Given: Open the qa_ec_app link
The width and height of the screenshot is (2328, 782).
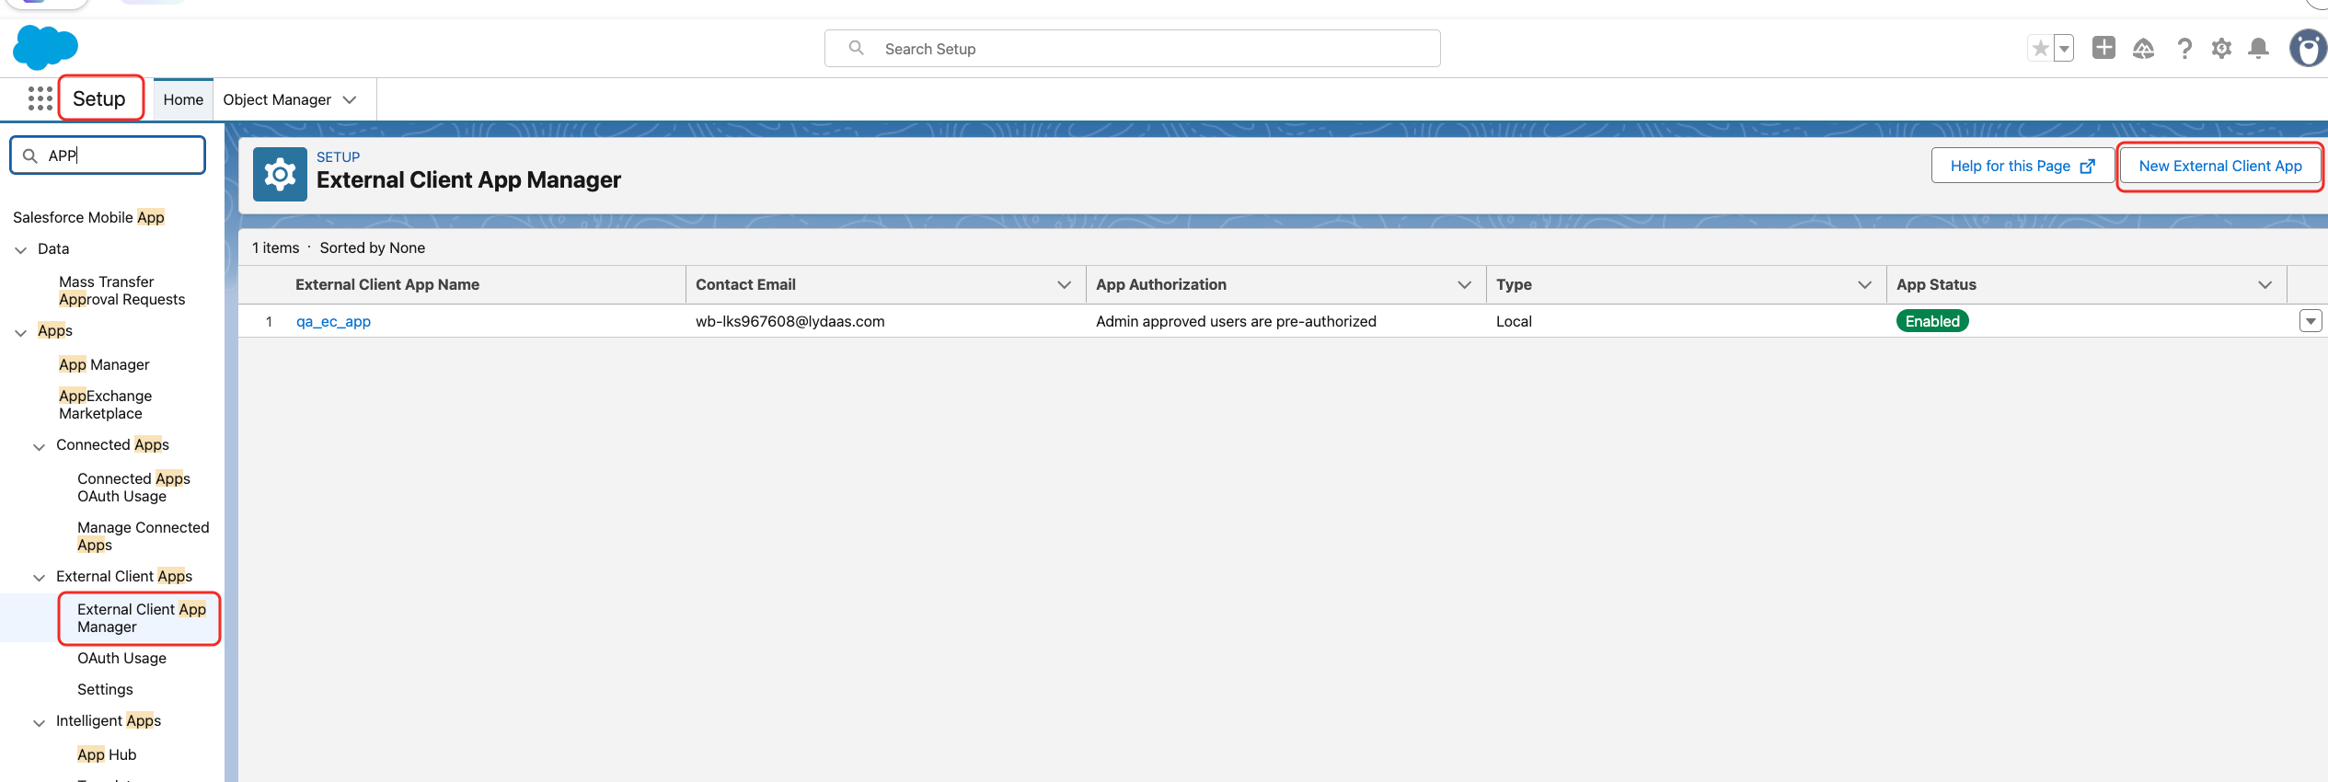Looking at the screenshot, I should pyautogui.click(x=333, y=321).
